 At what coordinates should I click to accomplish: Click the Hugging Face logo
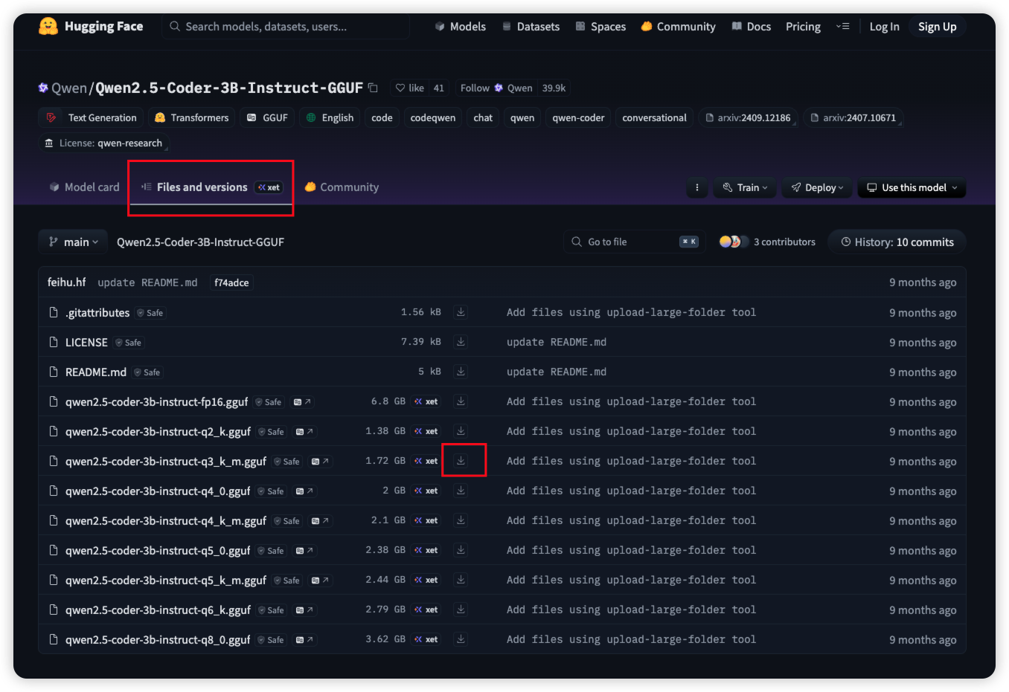(91, 27)
